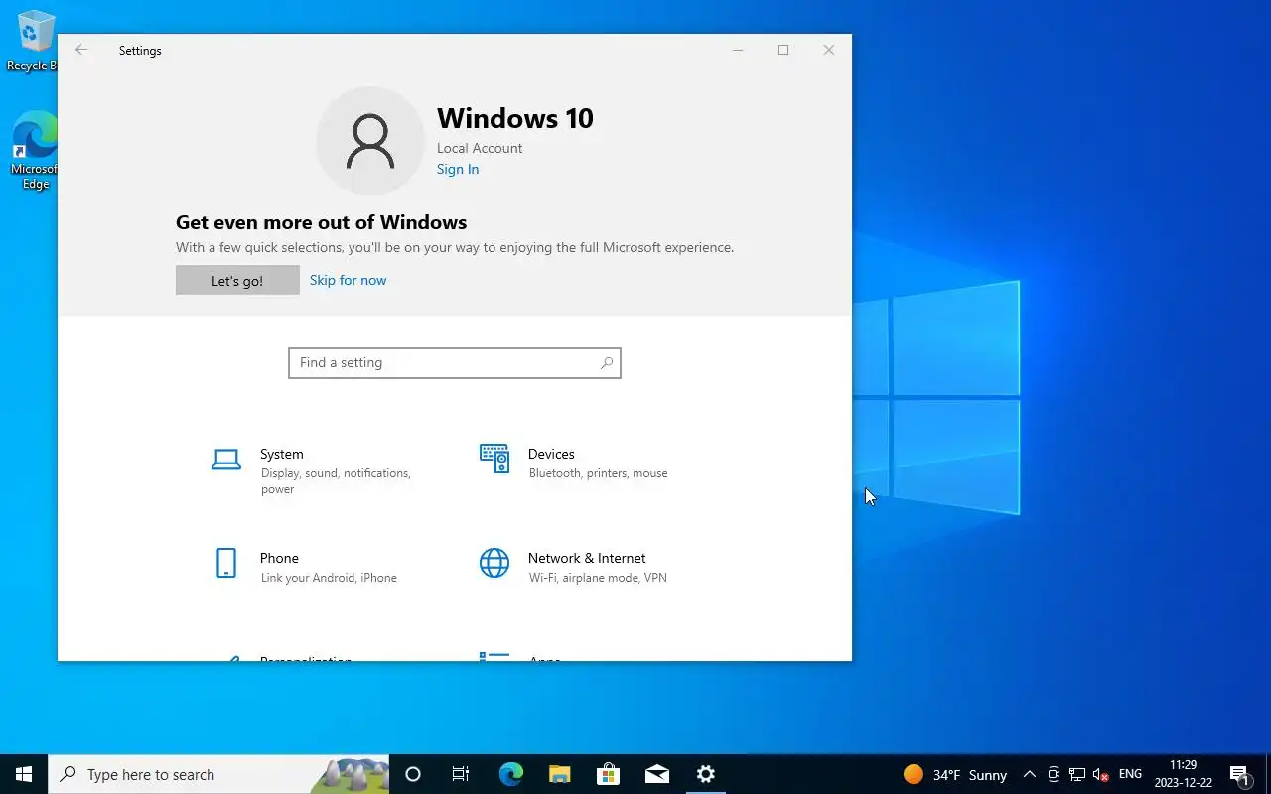Open Microsoft Store from the taskbar
The width and height of the screenshot is (1271, 794).
(608, 774)
